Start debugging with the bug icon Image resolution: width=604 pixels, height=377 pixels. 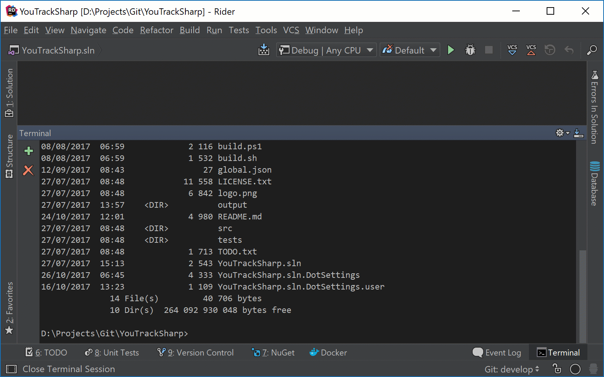(x=470, y=50)
